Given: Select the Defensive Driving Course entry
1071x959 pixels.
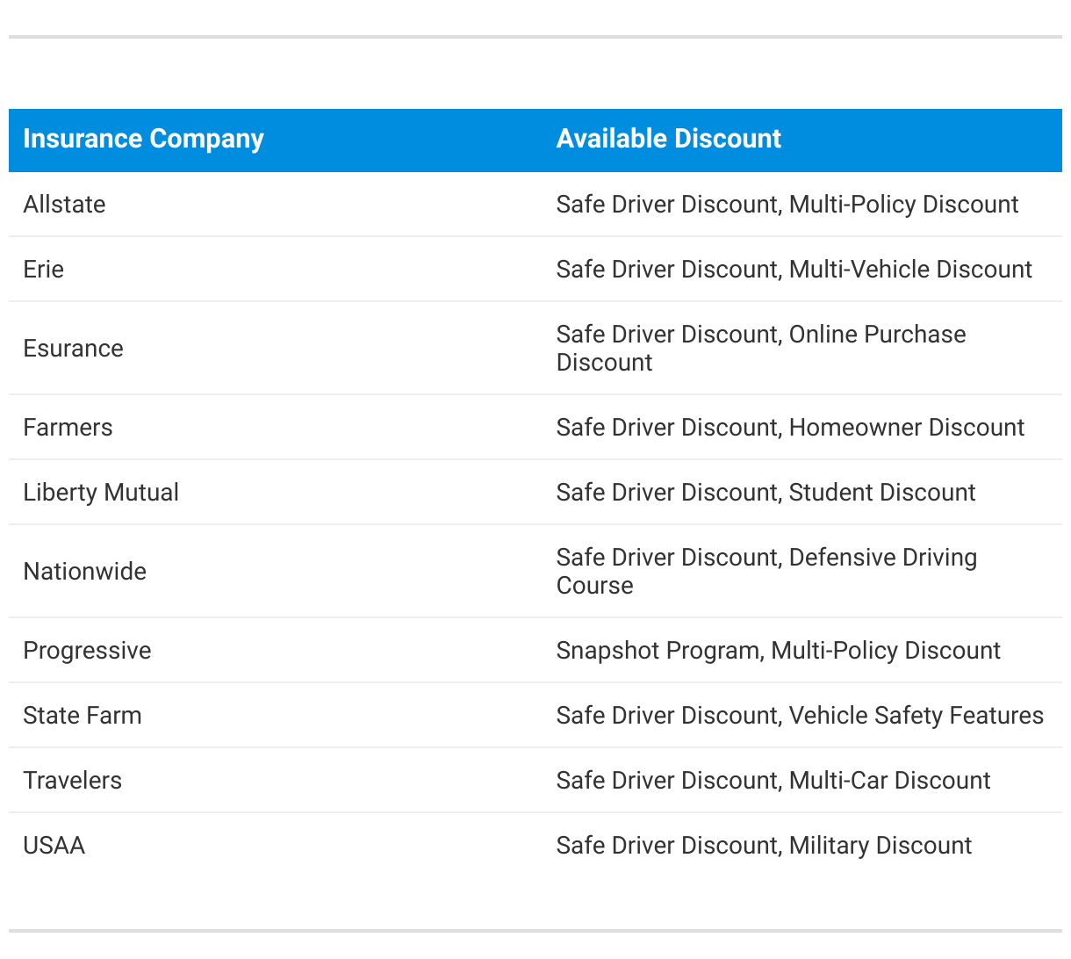Looking at the screenshot, I should click(882, 558).
